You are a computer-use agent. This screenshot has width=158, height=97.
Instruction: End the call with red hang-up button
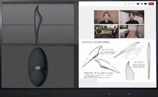[151, 4]
